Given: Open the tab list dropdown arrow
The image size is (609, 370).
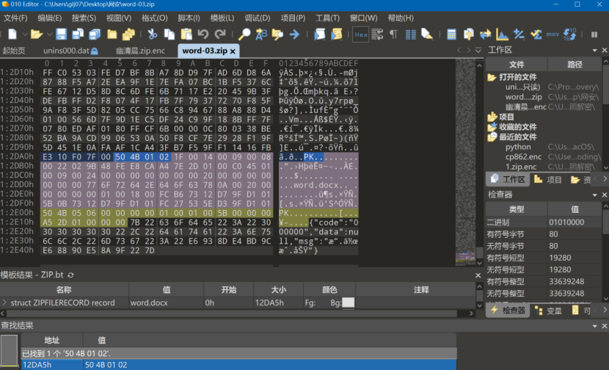Looking at the screenshot, I should click(x=478, y=51).
